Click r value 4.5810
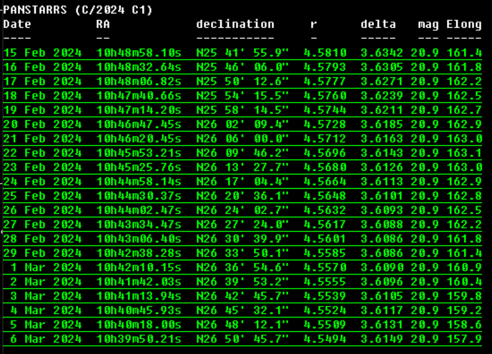The width and height of the screenshot is (492, 354). [x=325, y=53]
